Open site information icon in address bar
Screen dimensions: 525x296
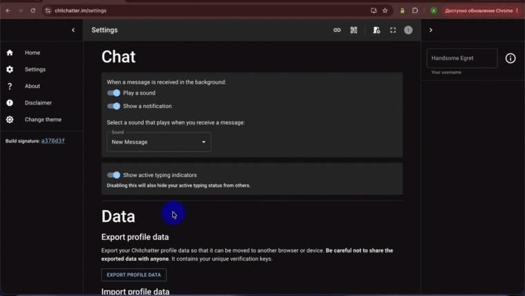tap(48, 11)
